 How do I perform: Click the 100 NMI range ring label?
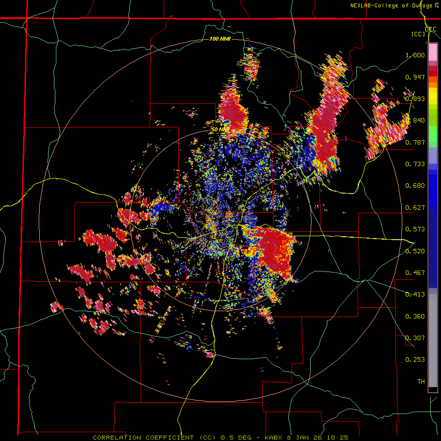pos(220,39)
